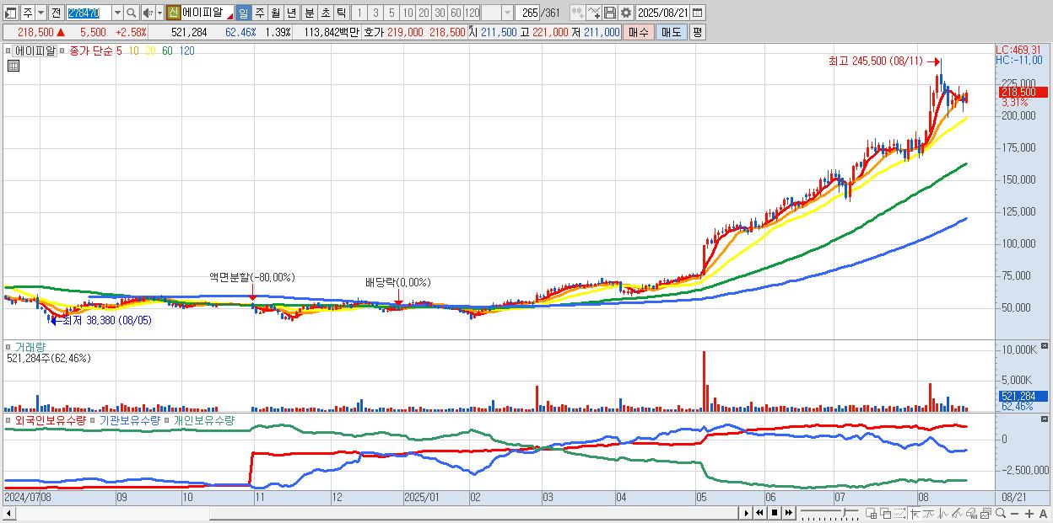This screenshot has width=1053, height=523.
Task: Click the green 신 badge icon
Action: (x=173, y=13)
